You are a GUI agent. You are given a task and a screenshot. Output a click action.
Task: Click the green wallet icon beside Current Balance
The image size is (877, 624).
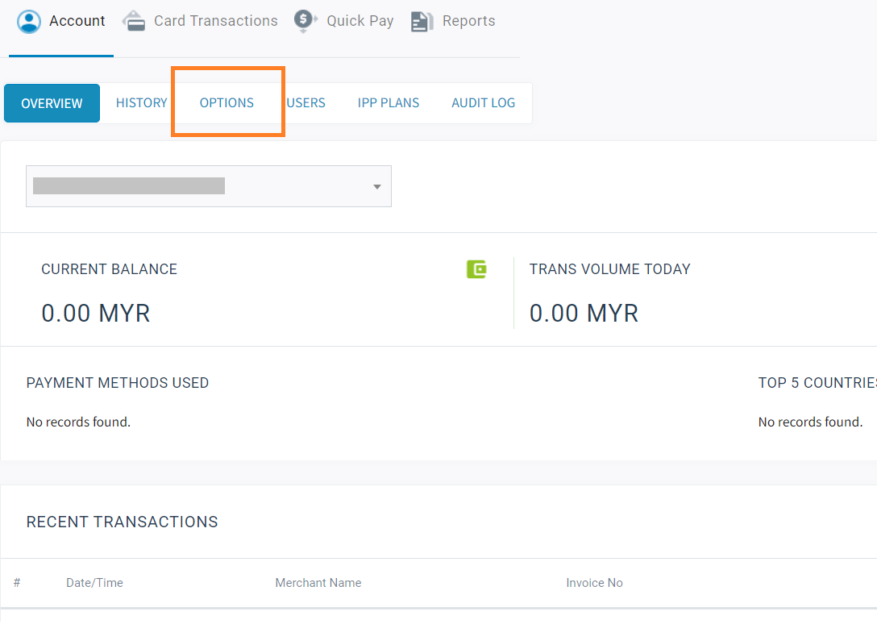[476, 269]
